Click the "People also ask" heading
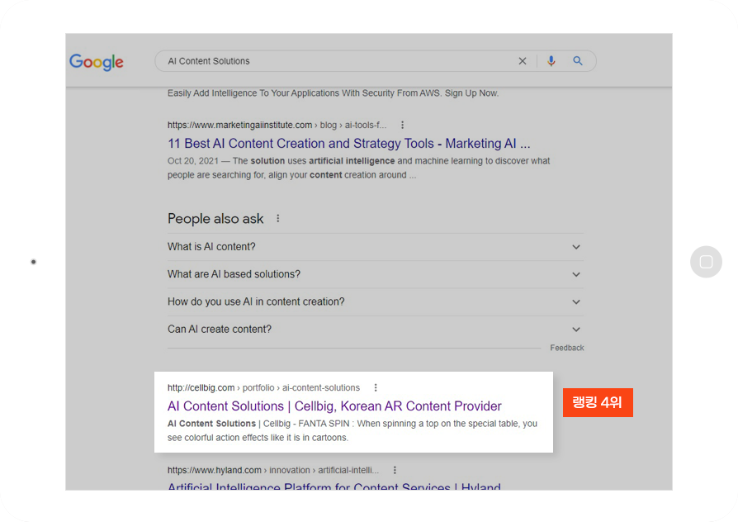Image resolution: width=738 pixels, height=522 pixels. pos(215,219)
